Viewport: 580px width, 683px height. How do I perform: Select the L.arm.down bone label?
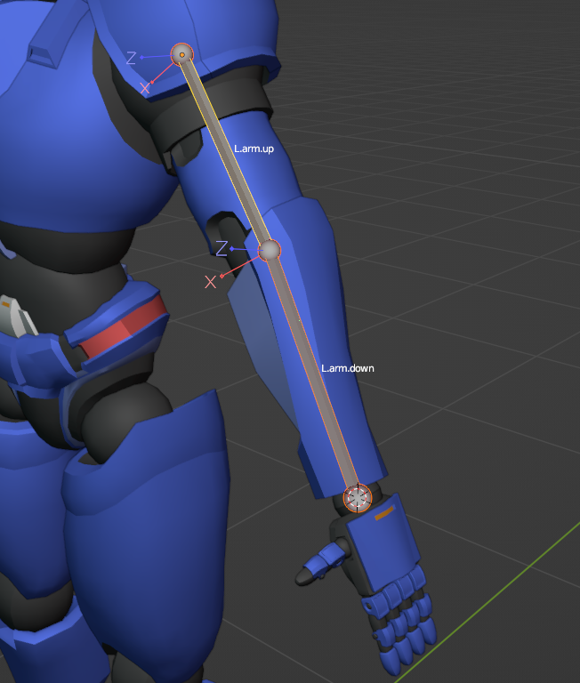347,368
